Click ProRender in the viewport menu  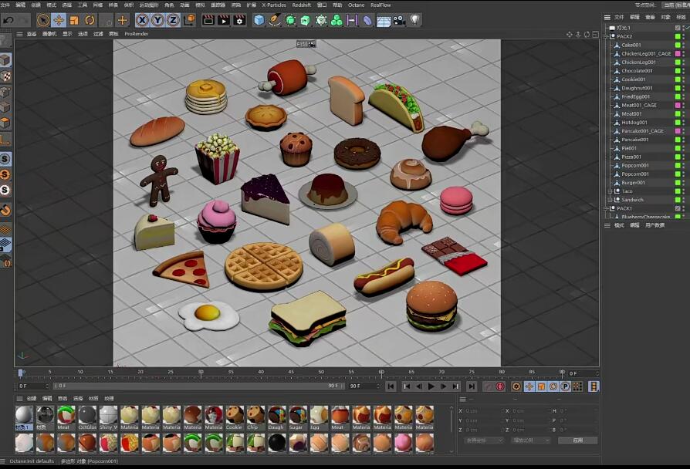136,34
